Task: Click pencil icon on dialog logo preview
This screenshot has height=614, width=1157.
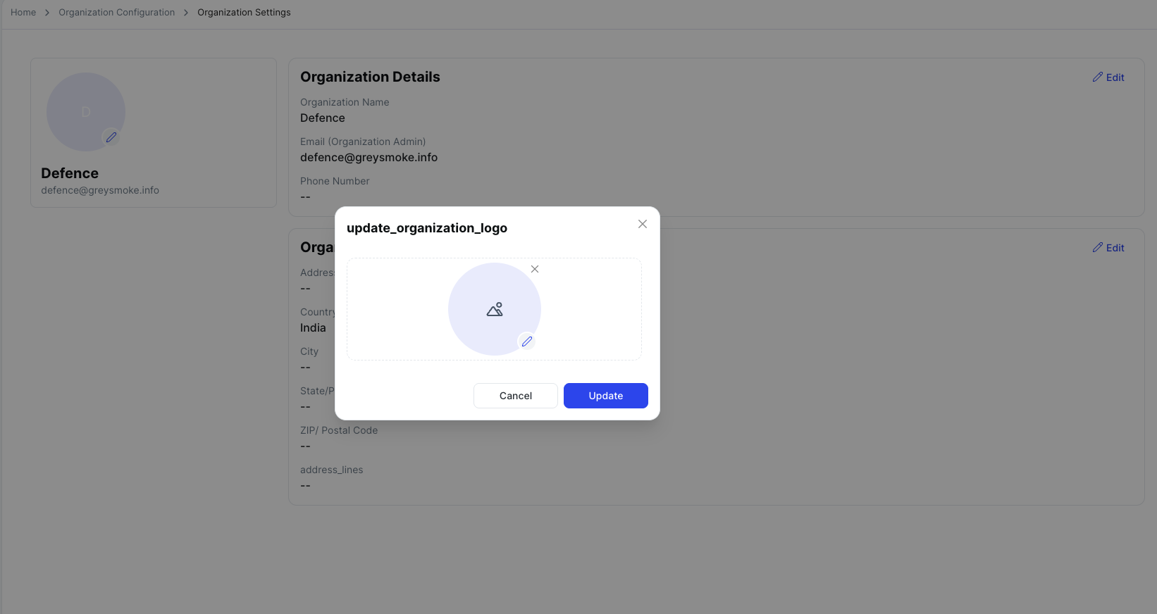Action: click(527, 342)
